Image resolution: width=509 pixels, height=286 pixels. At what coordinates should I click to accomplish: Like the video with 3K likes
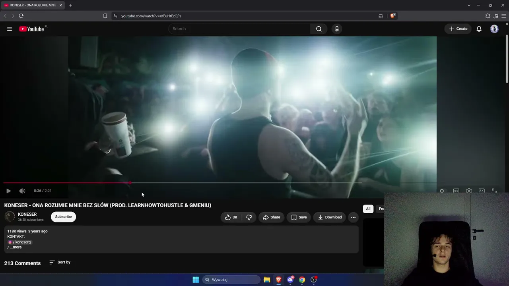[x=231, y=217]
